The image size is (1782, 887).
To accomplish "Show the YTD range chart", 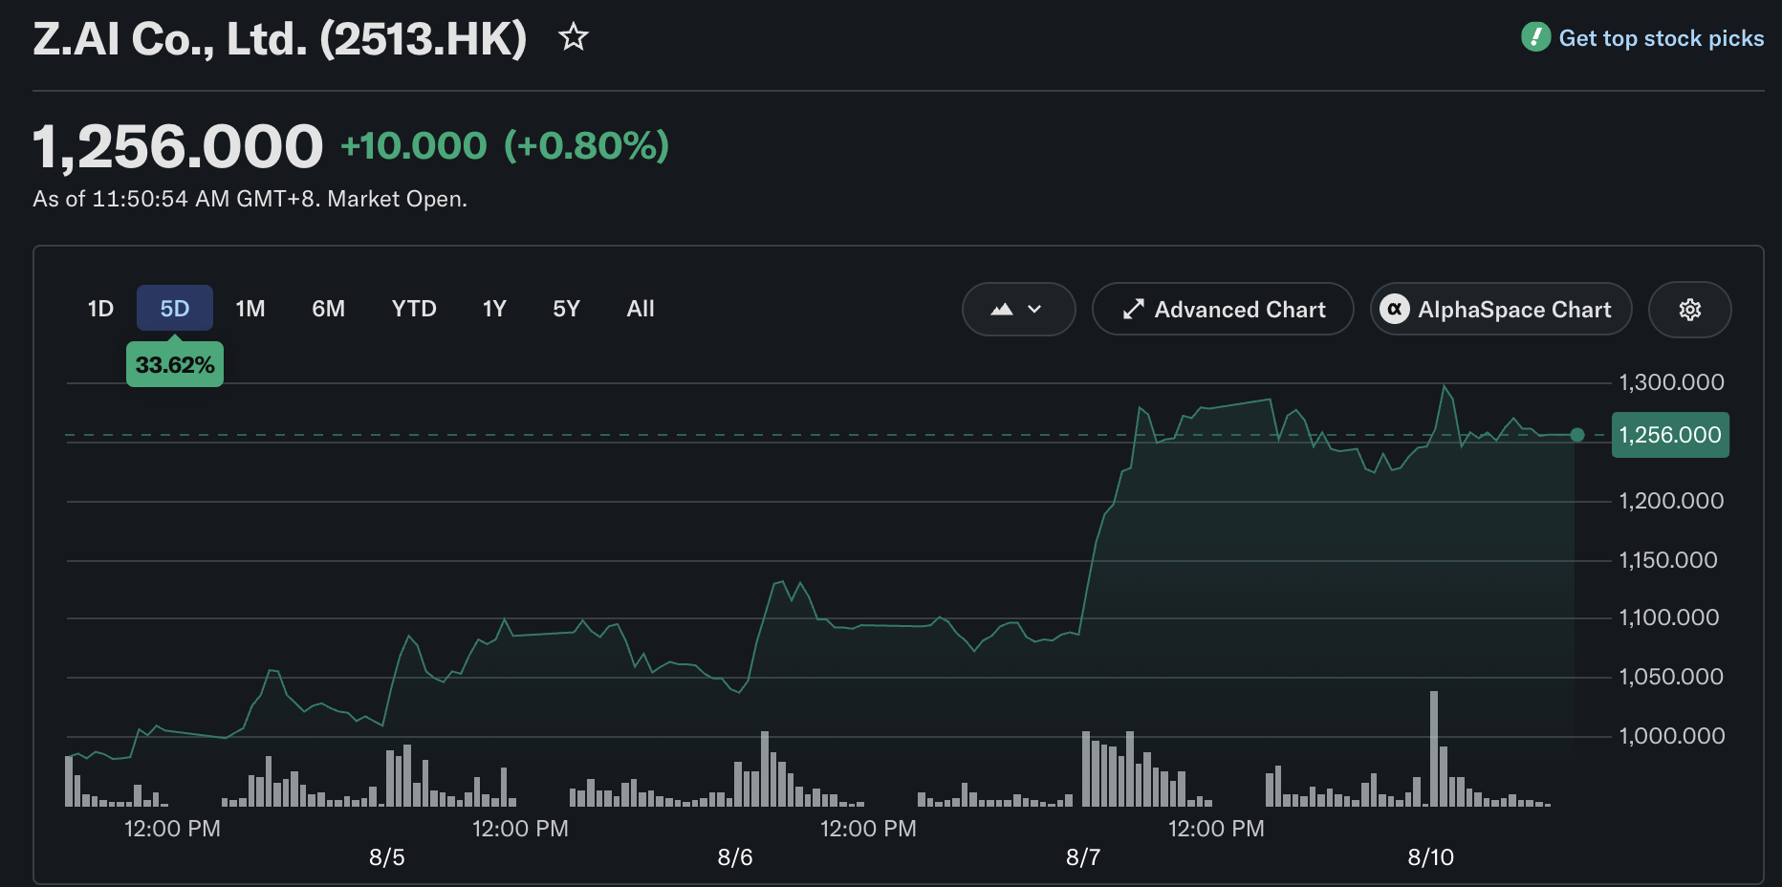I will click(x=414, y=309).
